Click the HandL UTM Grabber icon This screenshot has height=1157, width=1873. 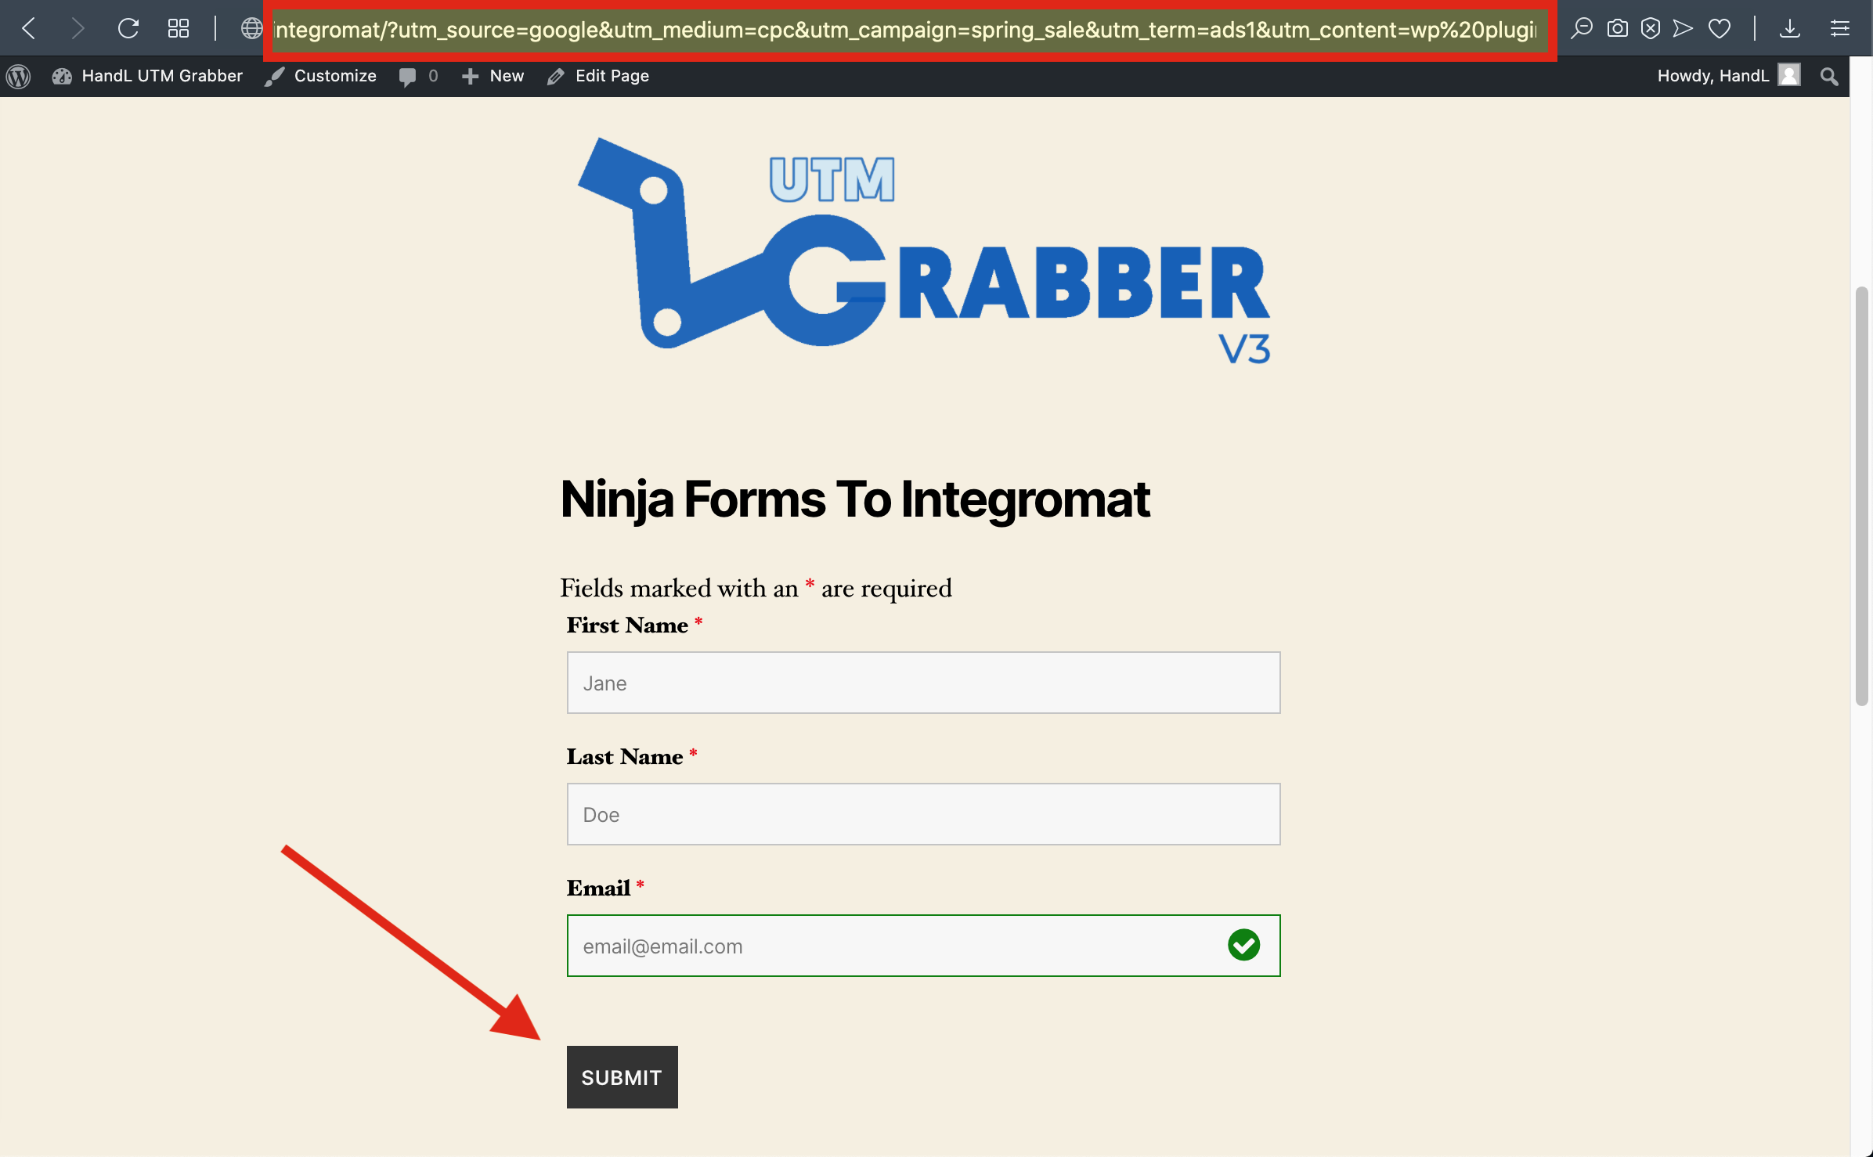tap(62, 75)
